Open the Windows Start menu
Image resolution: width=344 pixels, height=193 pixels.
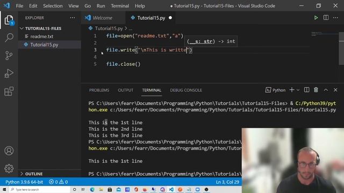coord(4,189)
